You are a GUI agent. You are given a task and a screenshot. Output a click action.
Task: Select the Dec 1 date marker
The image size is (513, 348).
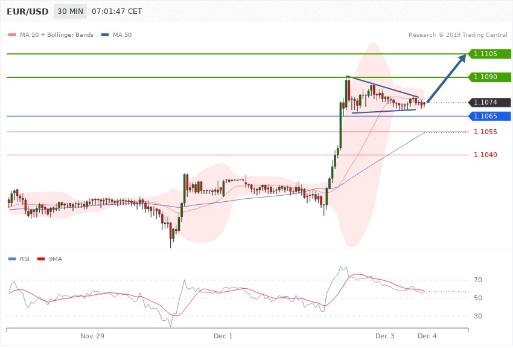coord(223,335)
